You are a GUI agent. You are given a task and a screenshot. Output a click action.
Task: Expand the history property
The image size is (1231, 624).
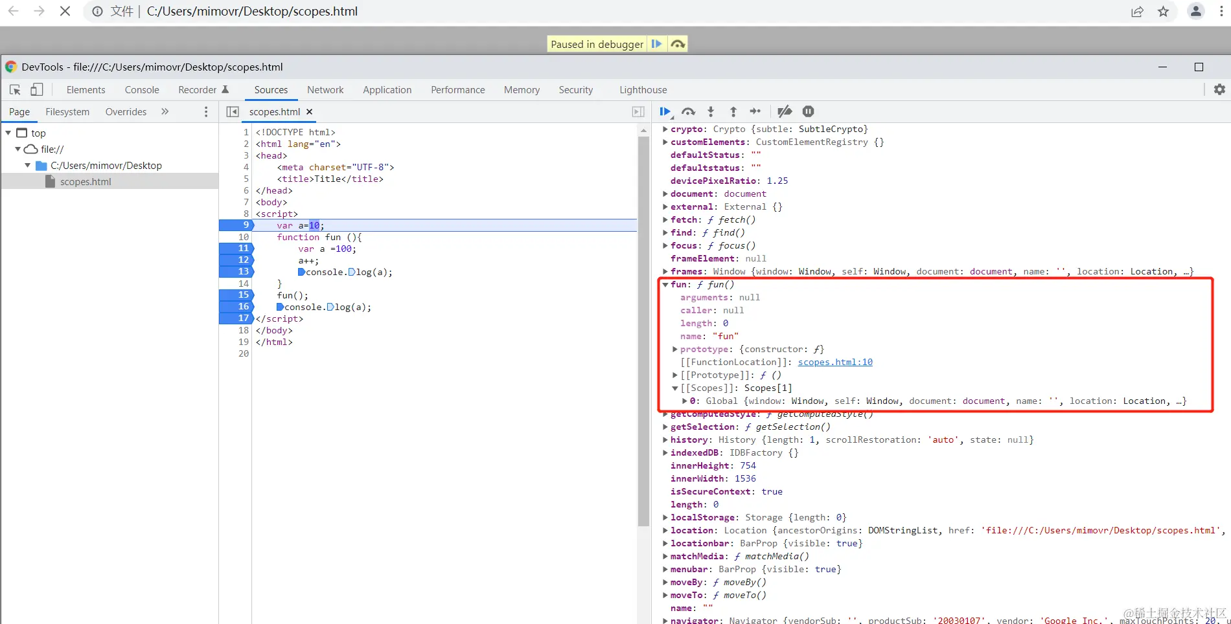665,440
